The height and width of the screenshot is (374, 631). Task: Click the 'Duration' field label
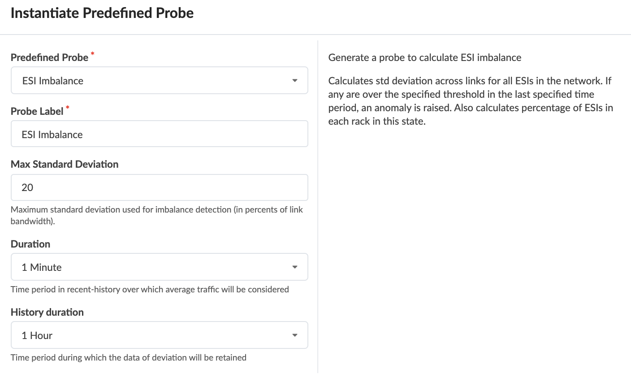pyautogui.click(x=30, y=244)
